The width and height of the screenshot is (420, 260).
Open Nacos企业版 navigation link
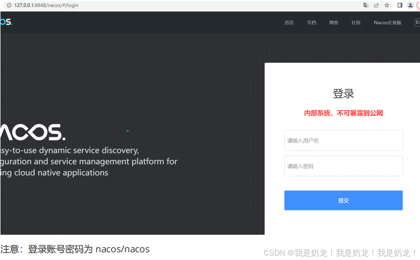tap(387, 23)
